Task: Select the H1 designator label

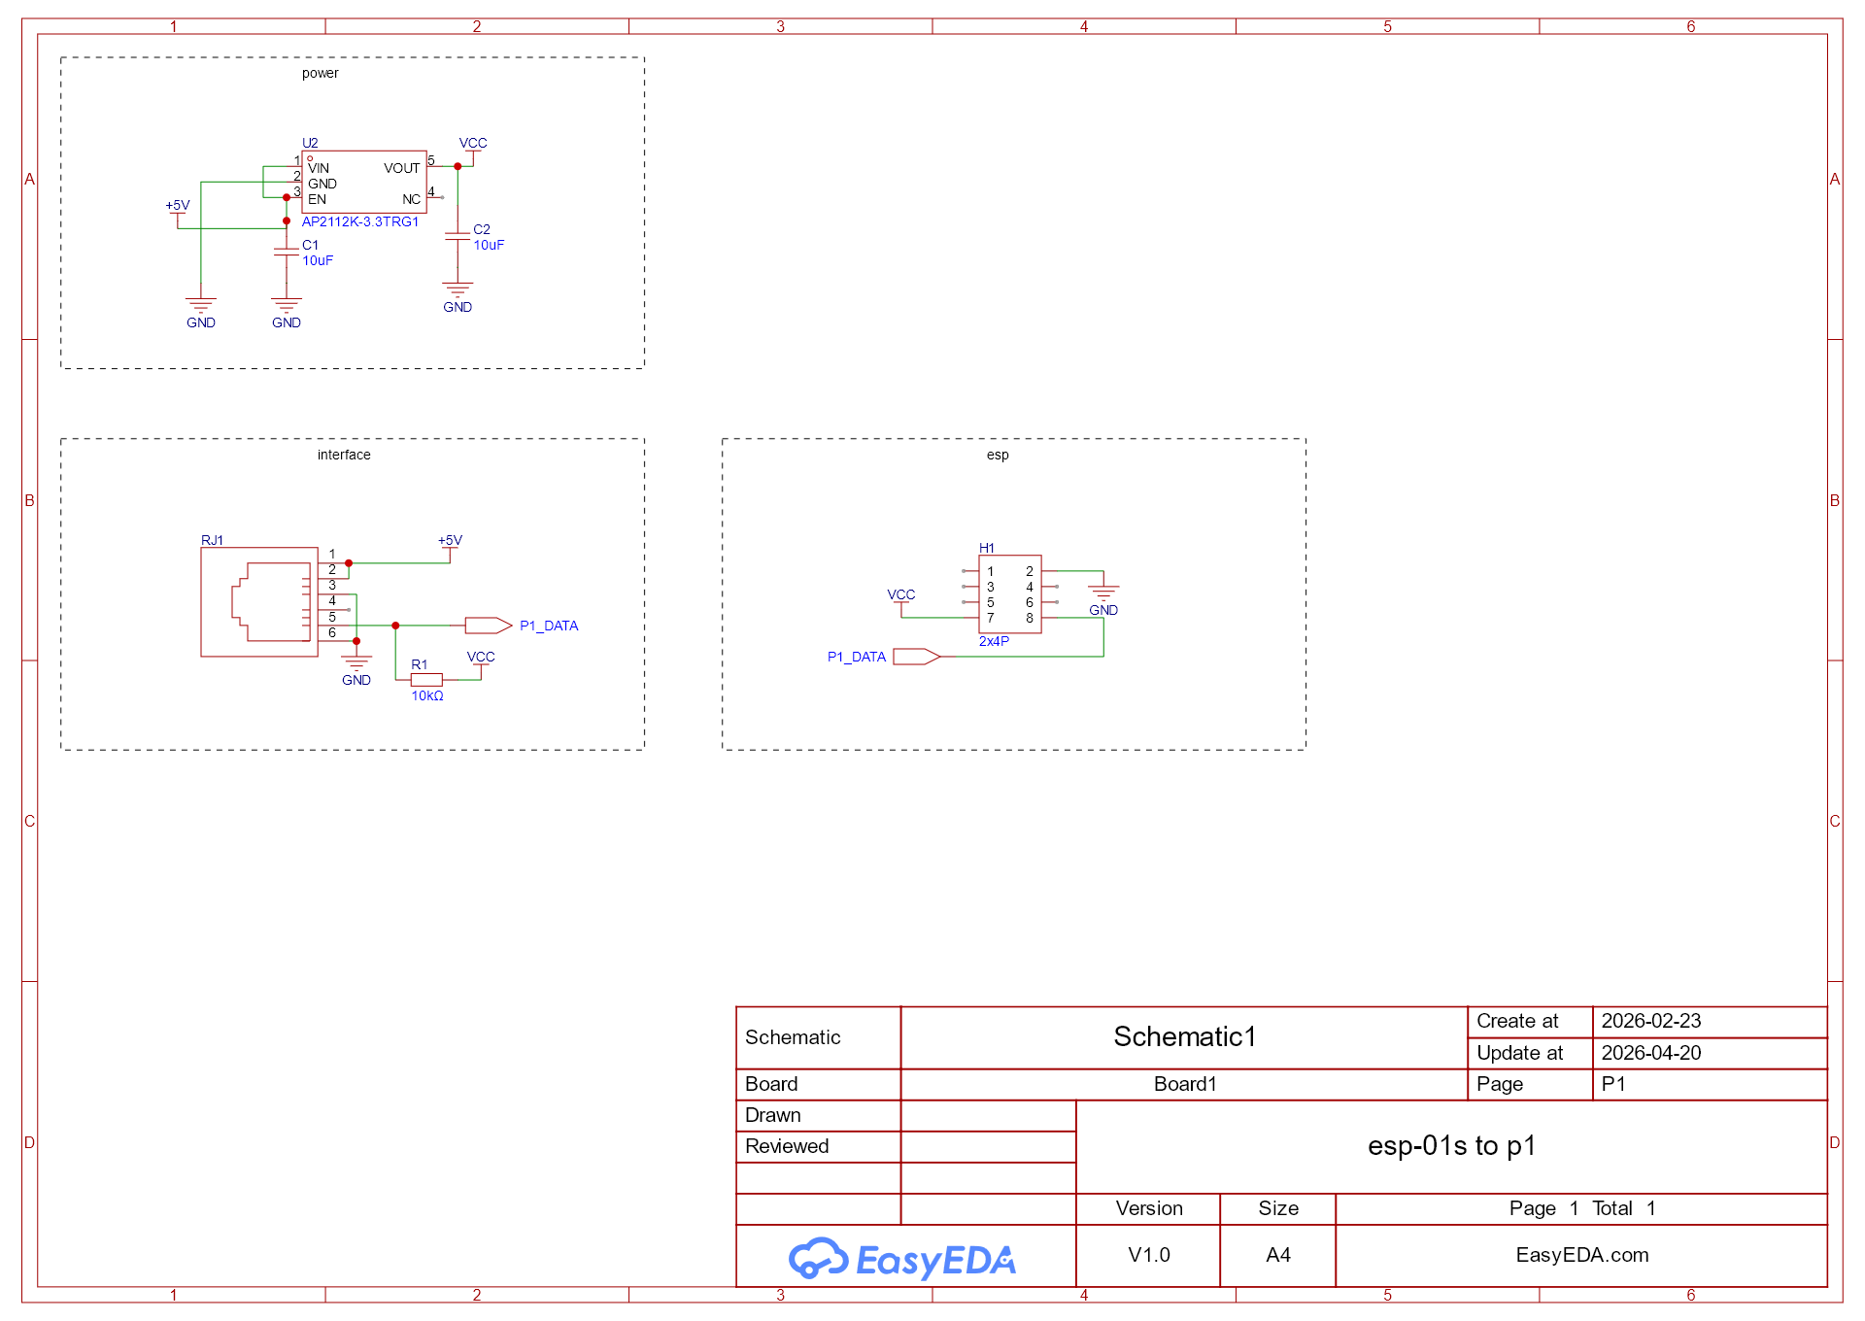Action: point(987,548)
